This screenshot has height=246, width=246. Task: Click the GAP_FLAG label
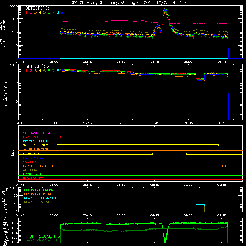30,137
